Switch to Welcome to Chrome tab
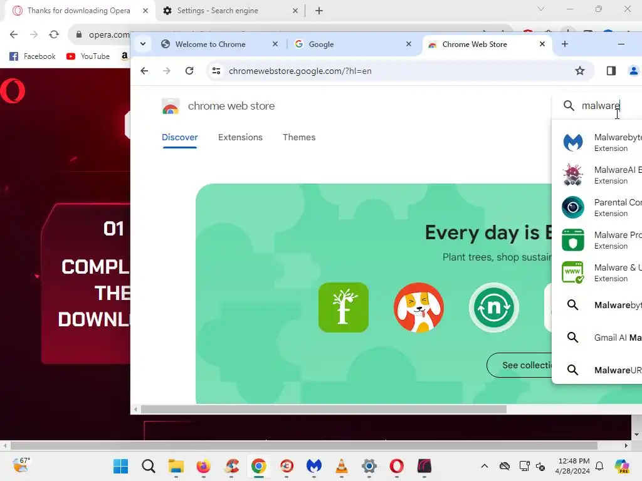Screen dimensions: 642x481 click(x=211, y=44)
